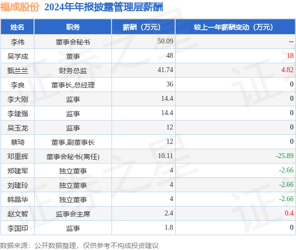Select the name cell 李国印

(x=18, y=228)
